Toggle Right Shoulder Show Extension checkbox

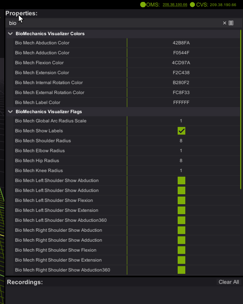(181, 260)
